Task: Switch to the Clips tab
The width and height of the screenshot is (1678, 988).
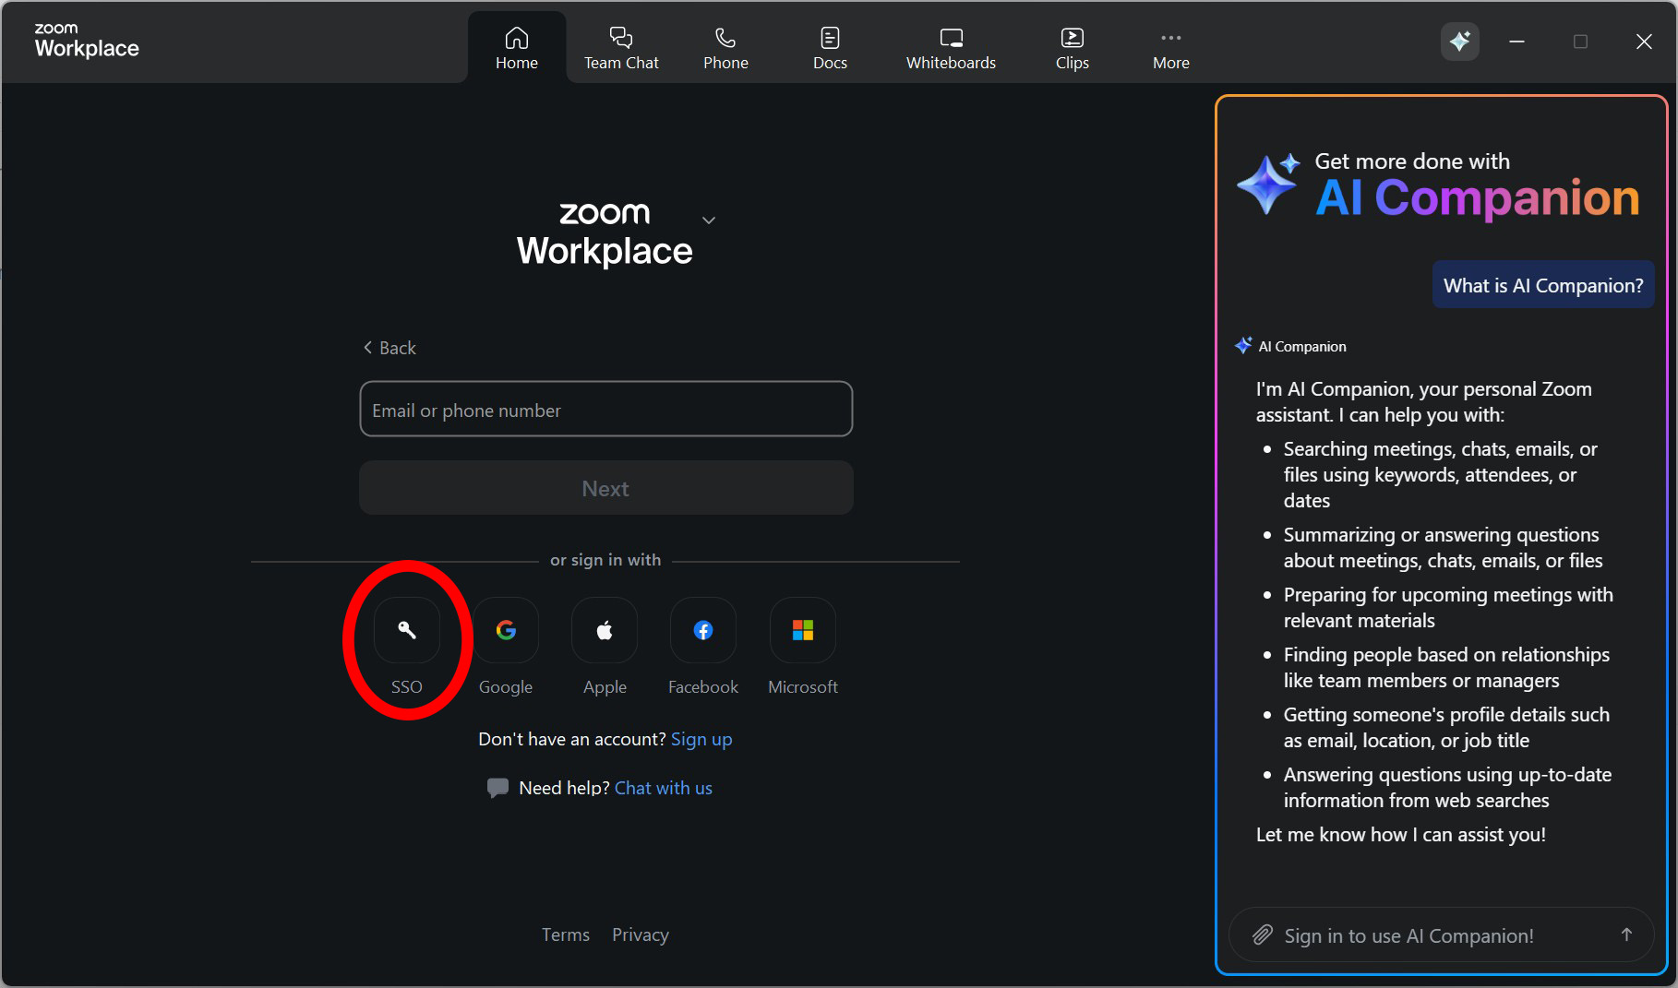Action: 1072,48
